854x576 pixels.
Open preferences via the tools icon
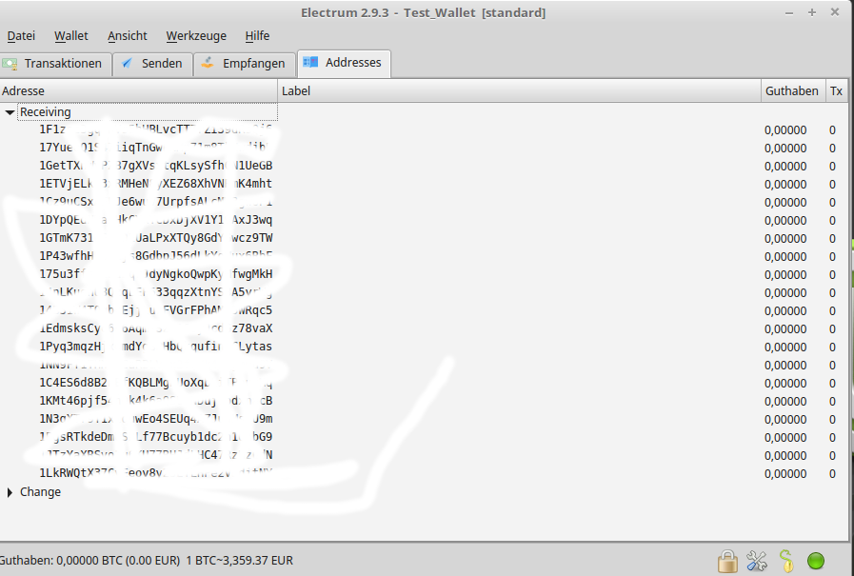pyautogui.click(x=757, y=561)
